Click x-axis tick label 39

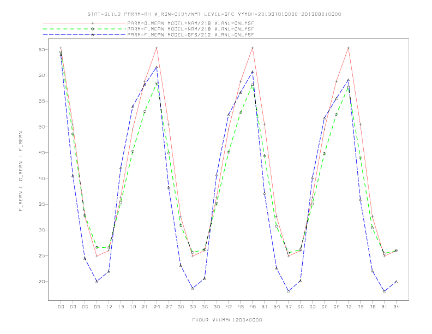pyautogui.click(x=217, y=307)
